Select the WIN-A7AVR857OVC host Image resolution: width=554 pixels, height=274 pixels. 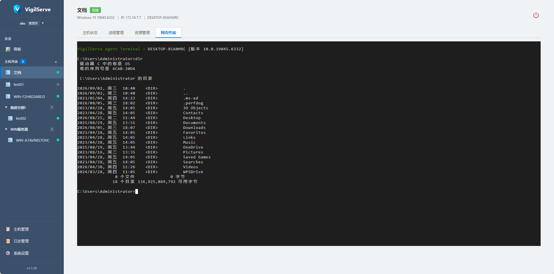click(x=32, y=140)
